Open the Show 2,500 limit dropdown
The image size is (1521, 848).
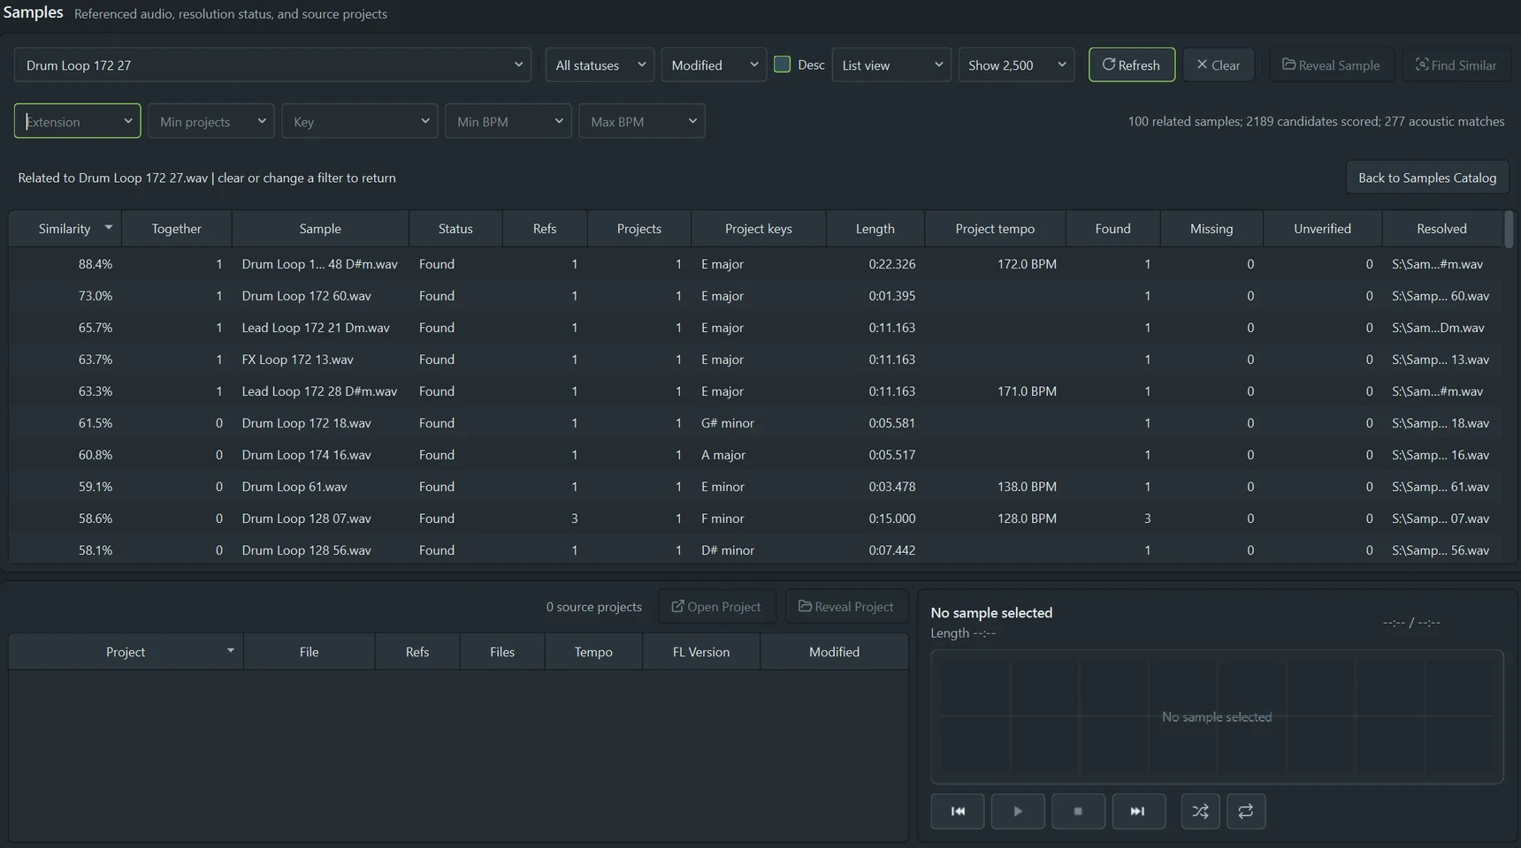1016,64
